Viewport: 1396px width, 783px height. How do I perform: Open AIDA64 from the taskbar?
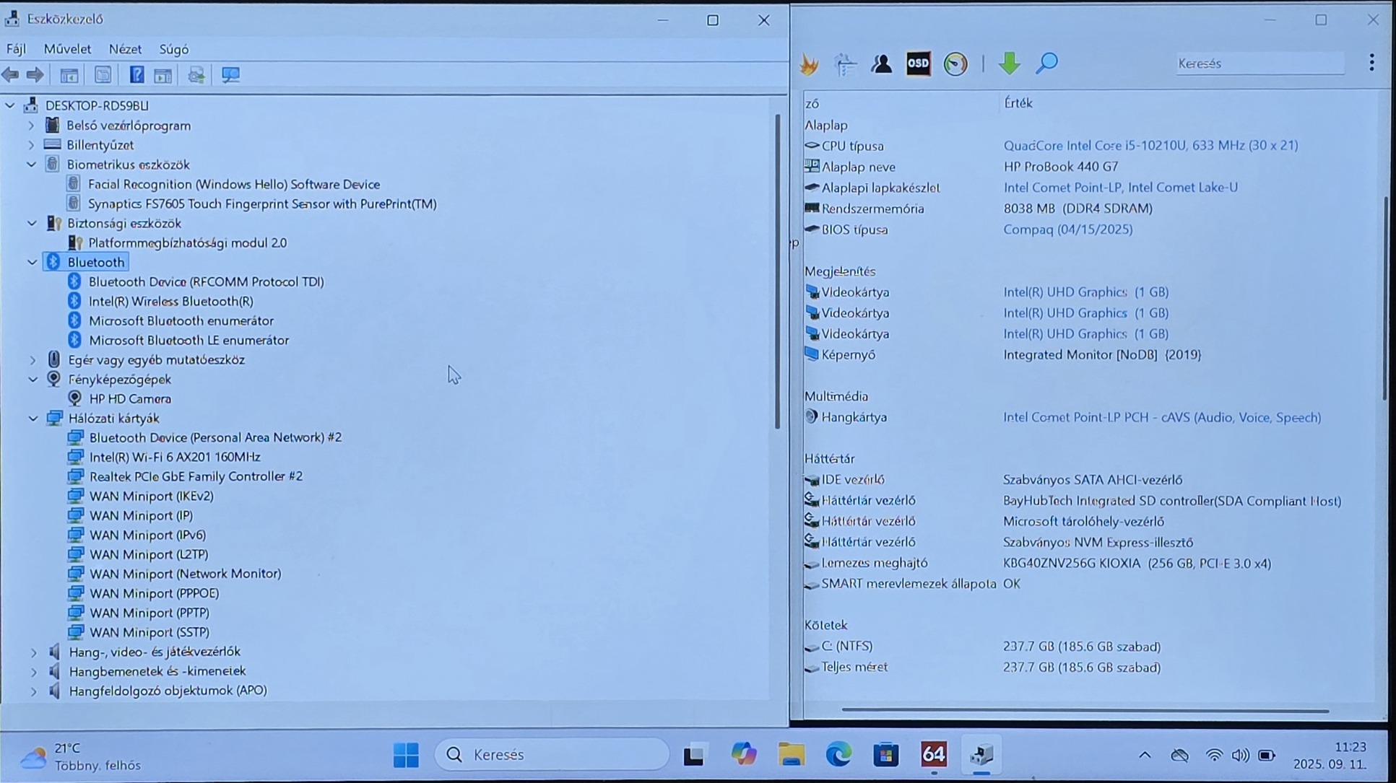tap(933, 755)
